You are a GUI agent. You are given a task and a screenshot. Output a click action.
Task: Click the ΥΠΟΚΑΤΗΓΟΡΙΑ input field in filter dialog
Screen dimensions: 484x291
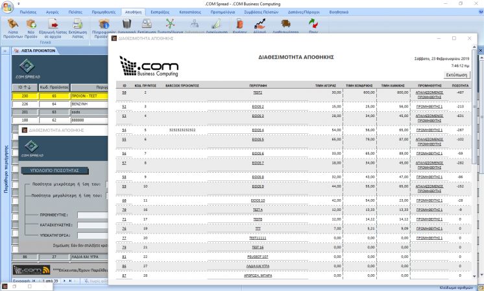[92, 235]
